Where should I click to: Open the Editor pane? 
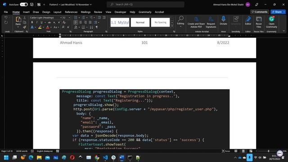(x=248, y=21)
